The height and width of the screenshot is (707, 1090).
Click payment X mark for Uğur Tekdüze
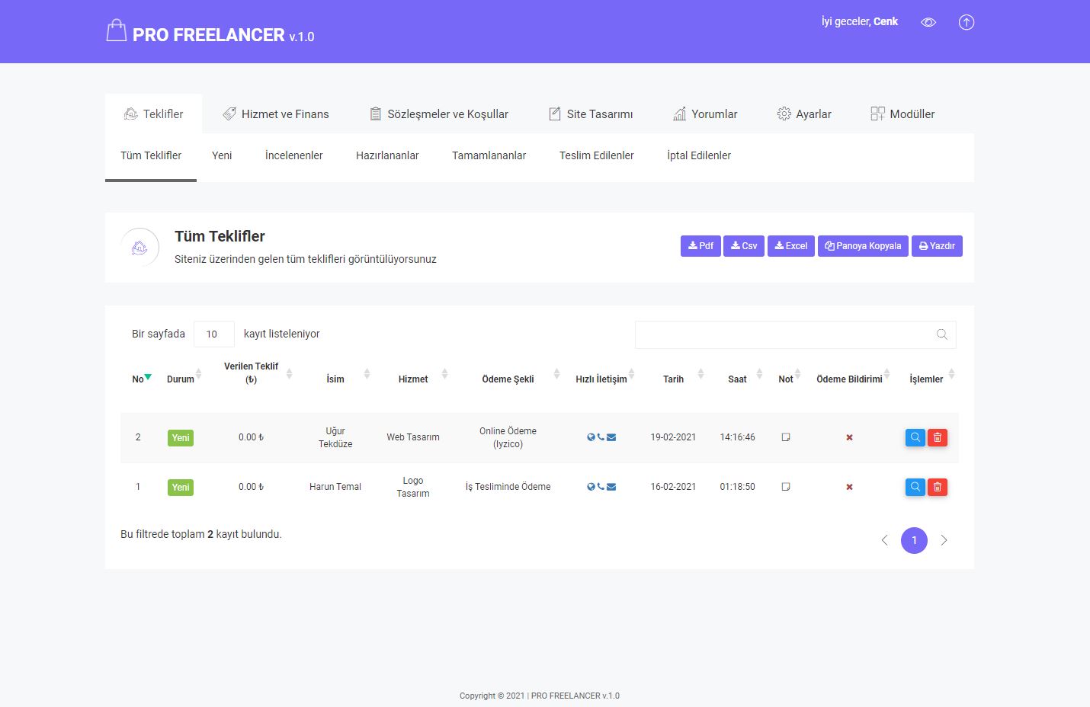point(849,437)
